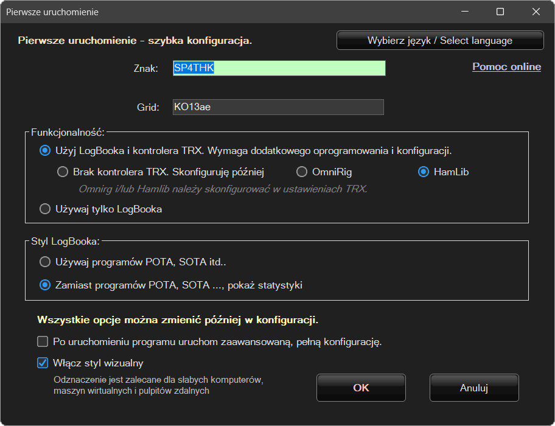The height and width of the screenshot is (426, 555).
Task: Choose 'Brak kontrolera TRX. Skonfiguruję później'
Action: point(62,172)
